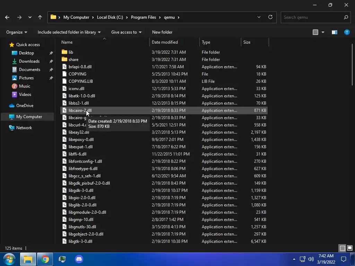Select Quick access in the navigation pane

[x=28, y=45]
